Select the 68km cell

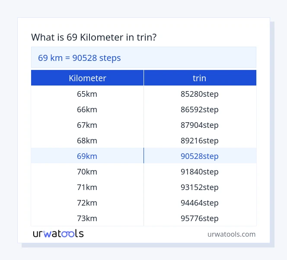click(x=87, y=140)
